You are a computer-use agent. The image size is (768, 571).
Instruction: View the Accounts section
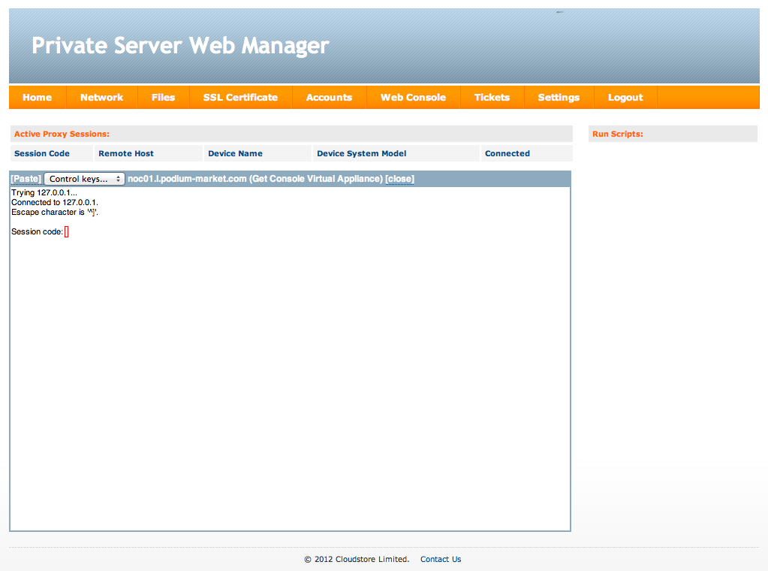coord(329,97)
